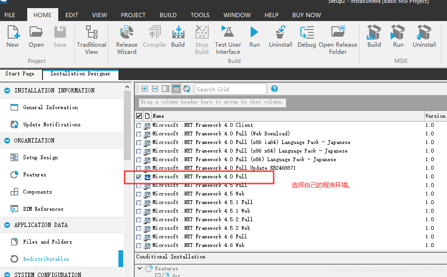Check .NET Framework 4.6 Web

(x=139, y=246)
